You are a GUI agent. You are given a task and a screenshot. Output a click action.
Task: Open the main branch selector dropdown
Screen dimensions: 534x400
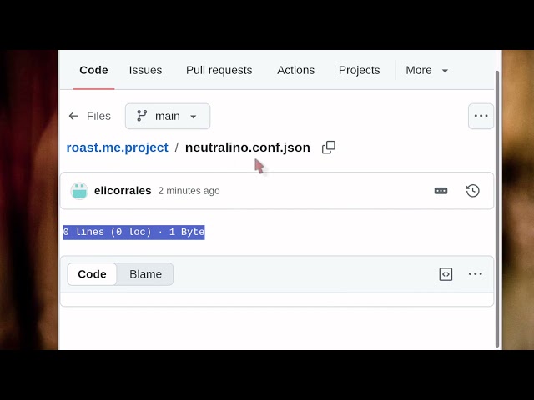tap(168, 117)
